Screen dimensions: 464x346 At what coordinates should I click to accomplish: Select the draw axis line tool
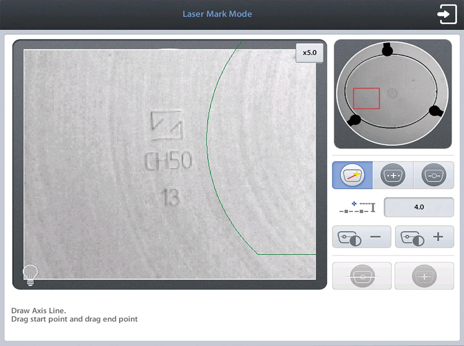coord(352,175)
